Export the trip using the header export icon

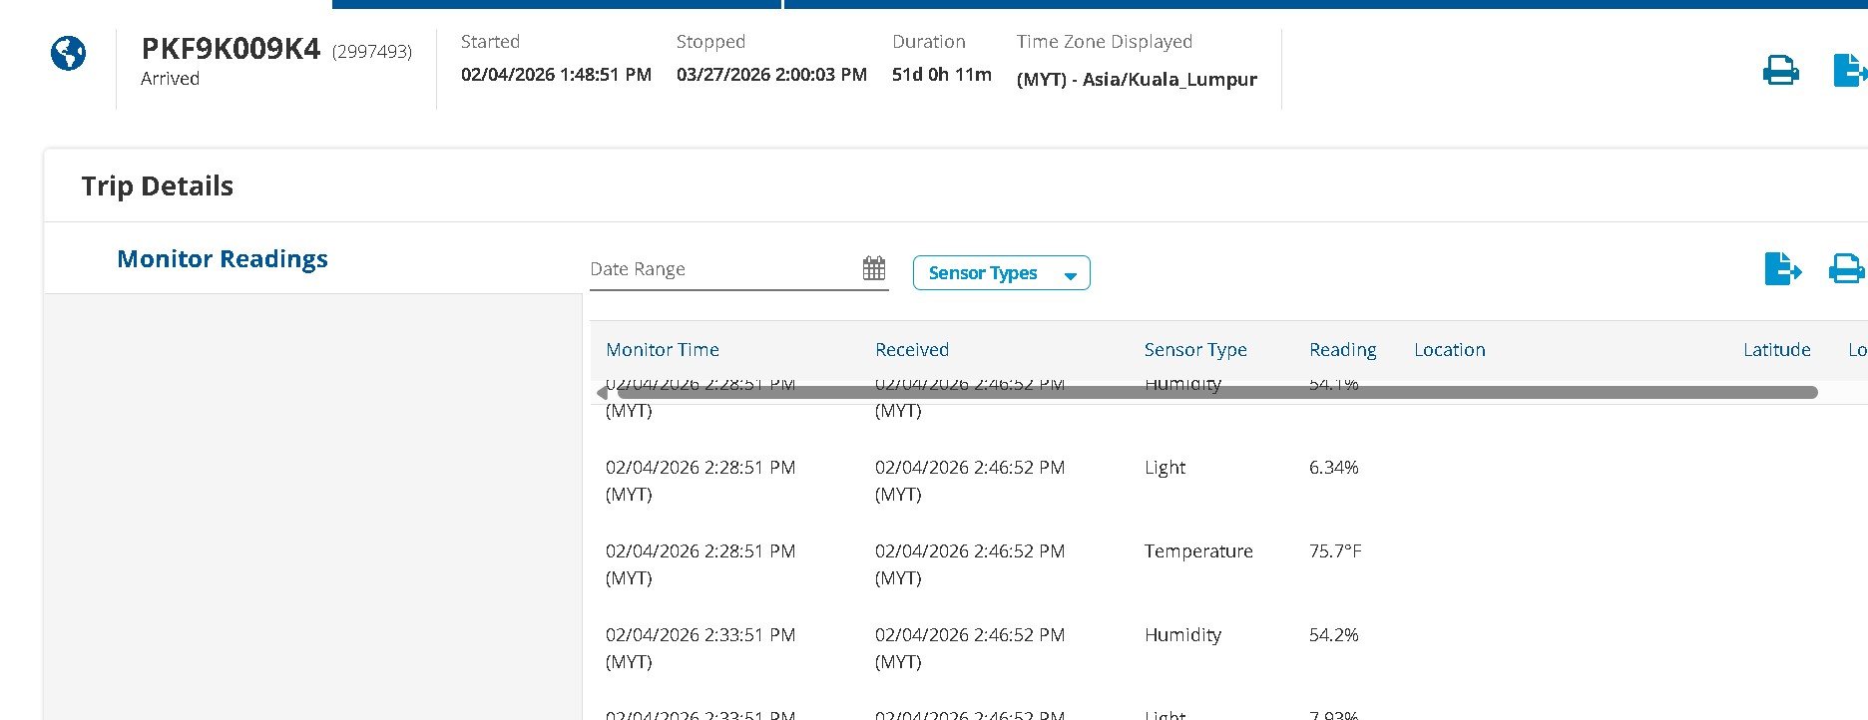tap(1849, 71)
